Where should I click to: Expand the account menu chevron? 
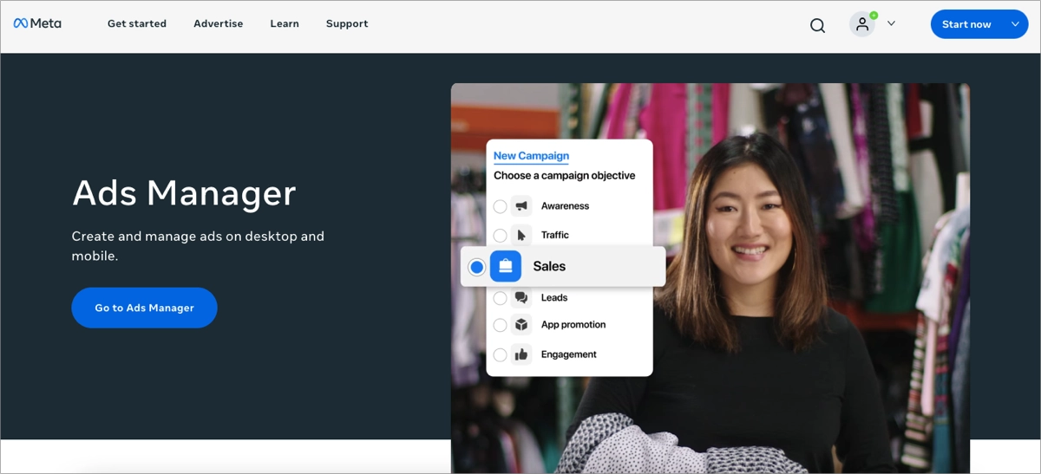[x=891, y=24]
